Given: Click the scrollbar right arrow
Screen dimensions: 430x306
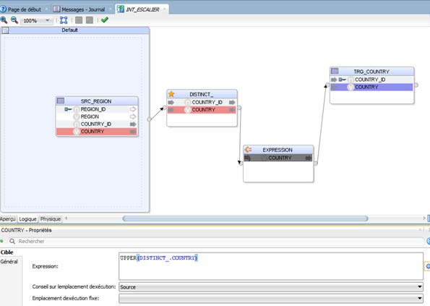Looking at the screenshot, I should click(x=424, y=218).
